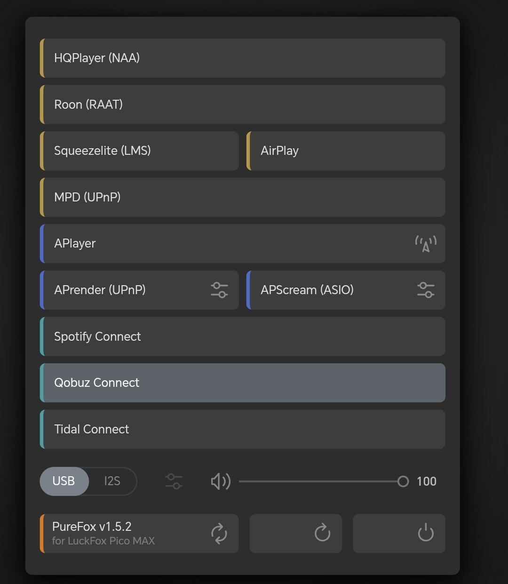This screenshot has height=584, width=508.
Task: Open APrender (UPnP) settings sliders icon
Action: click(219, 290)
